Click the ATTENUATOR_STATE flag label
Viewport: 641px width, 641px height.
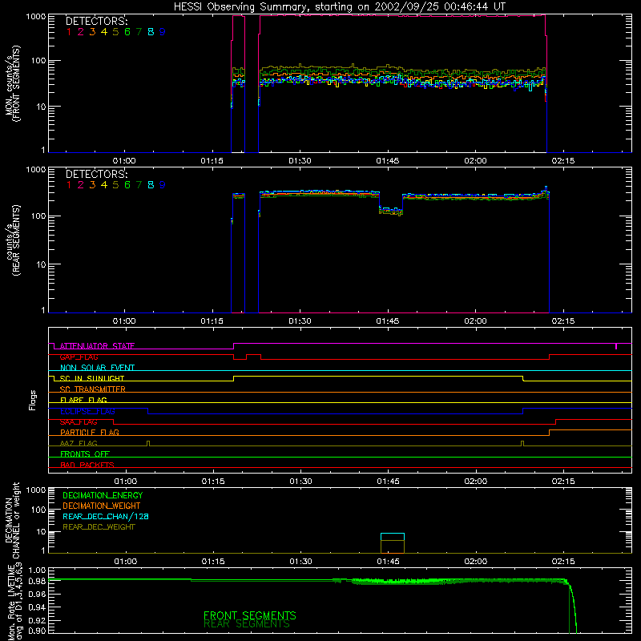click(97, 346)
